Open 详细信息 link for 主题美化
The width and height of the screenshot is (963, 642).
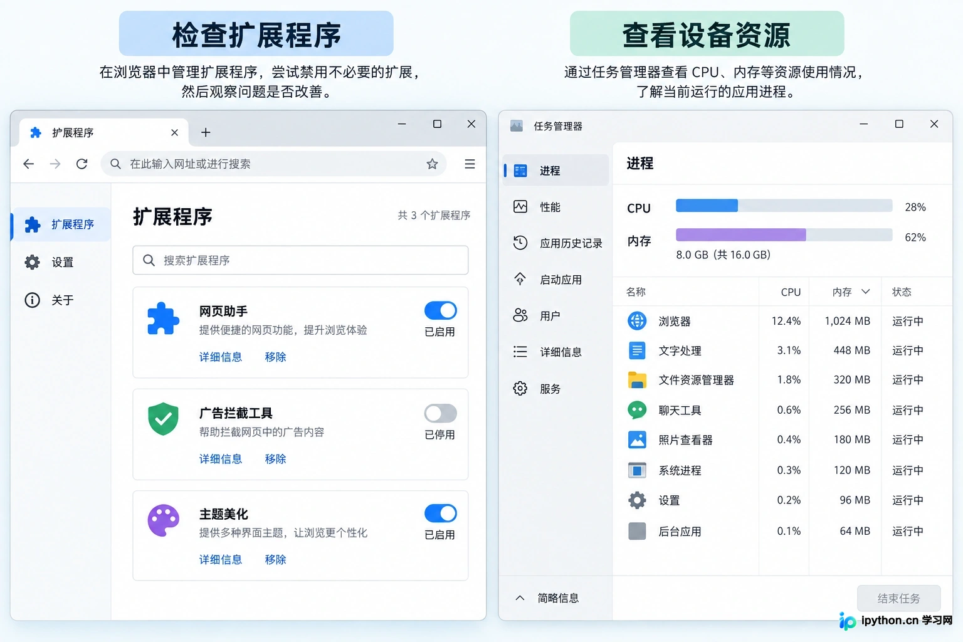coord(221,559)
